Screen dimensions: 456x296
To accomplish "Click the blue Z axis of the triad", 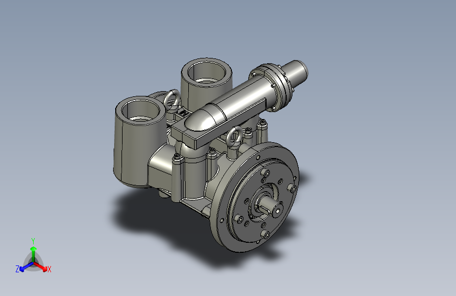I will click(x=23, y=268).
